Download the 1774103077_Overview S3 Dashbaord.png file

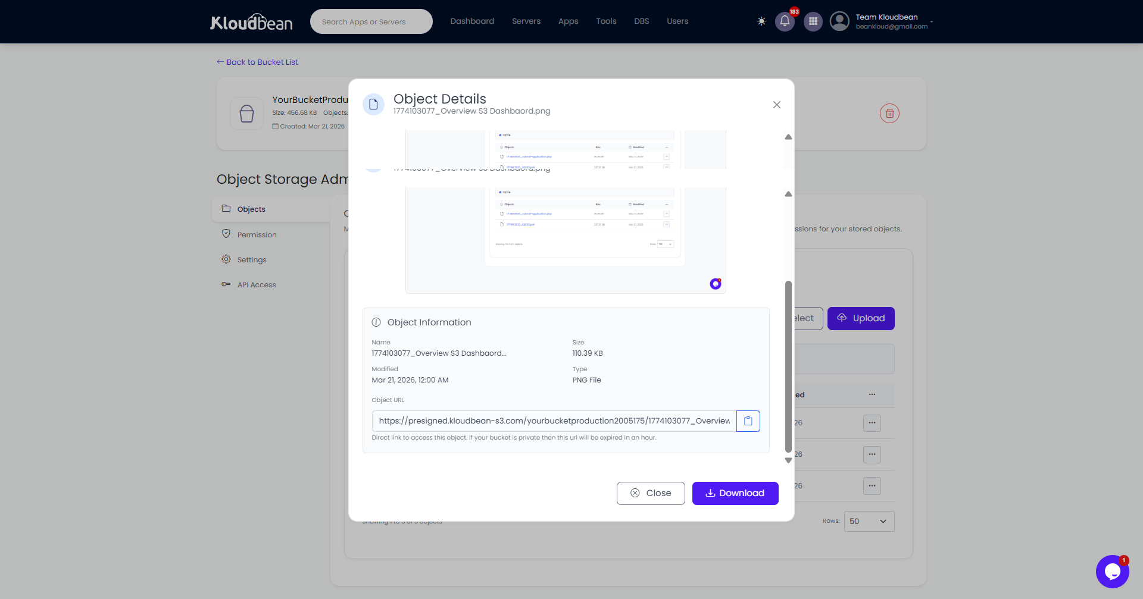735,493
